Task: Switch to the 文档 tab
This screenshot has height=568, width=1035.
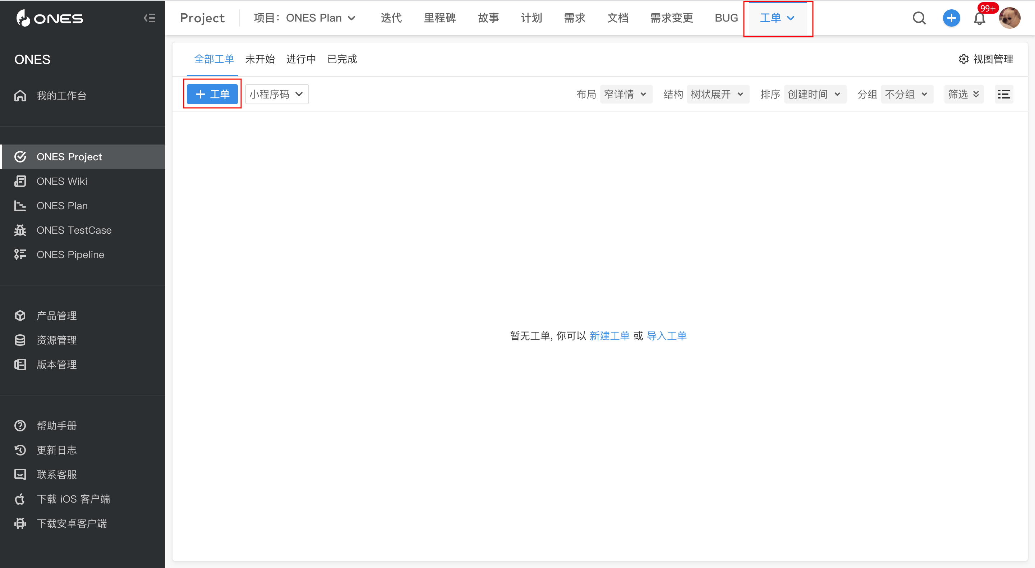Action: (x=617, y=18)
